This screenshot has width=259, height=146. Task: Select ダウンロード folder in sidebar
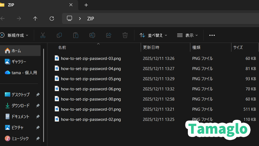tap(20, 105)
